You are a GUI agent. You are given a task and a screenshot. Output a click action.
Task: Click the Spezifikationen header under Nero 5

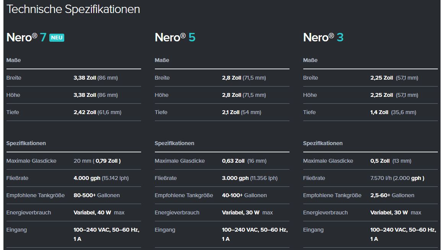pyautogui.click(x=174, y=143)
